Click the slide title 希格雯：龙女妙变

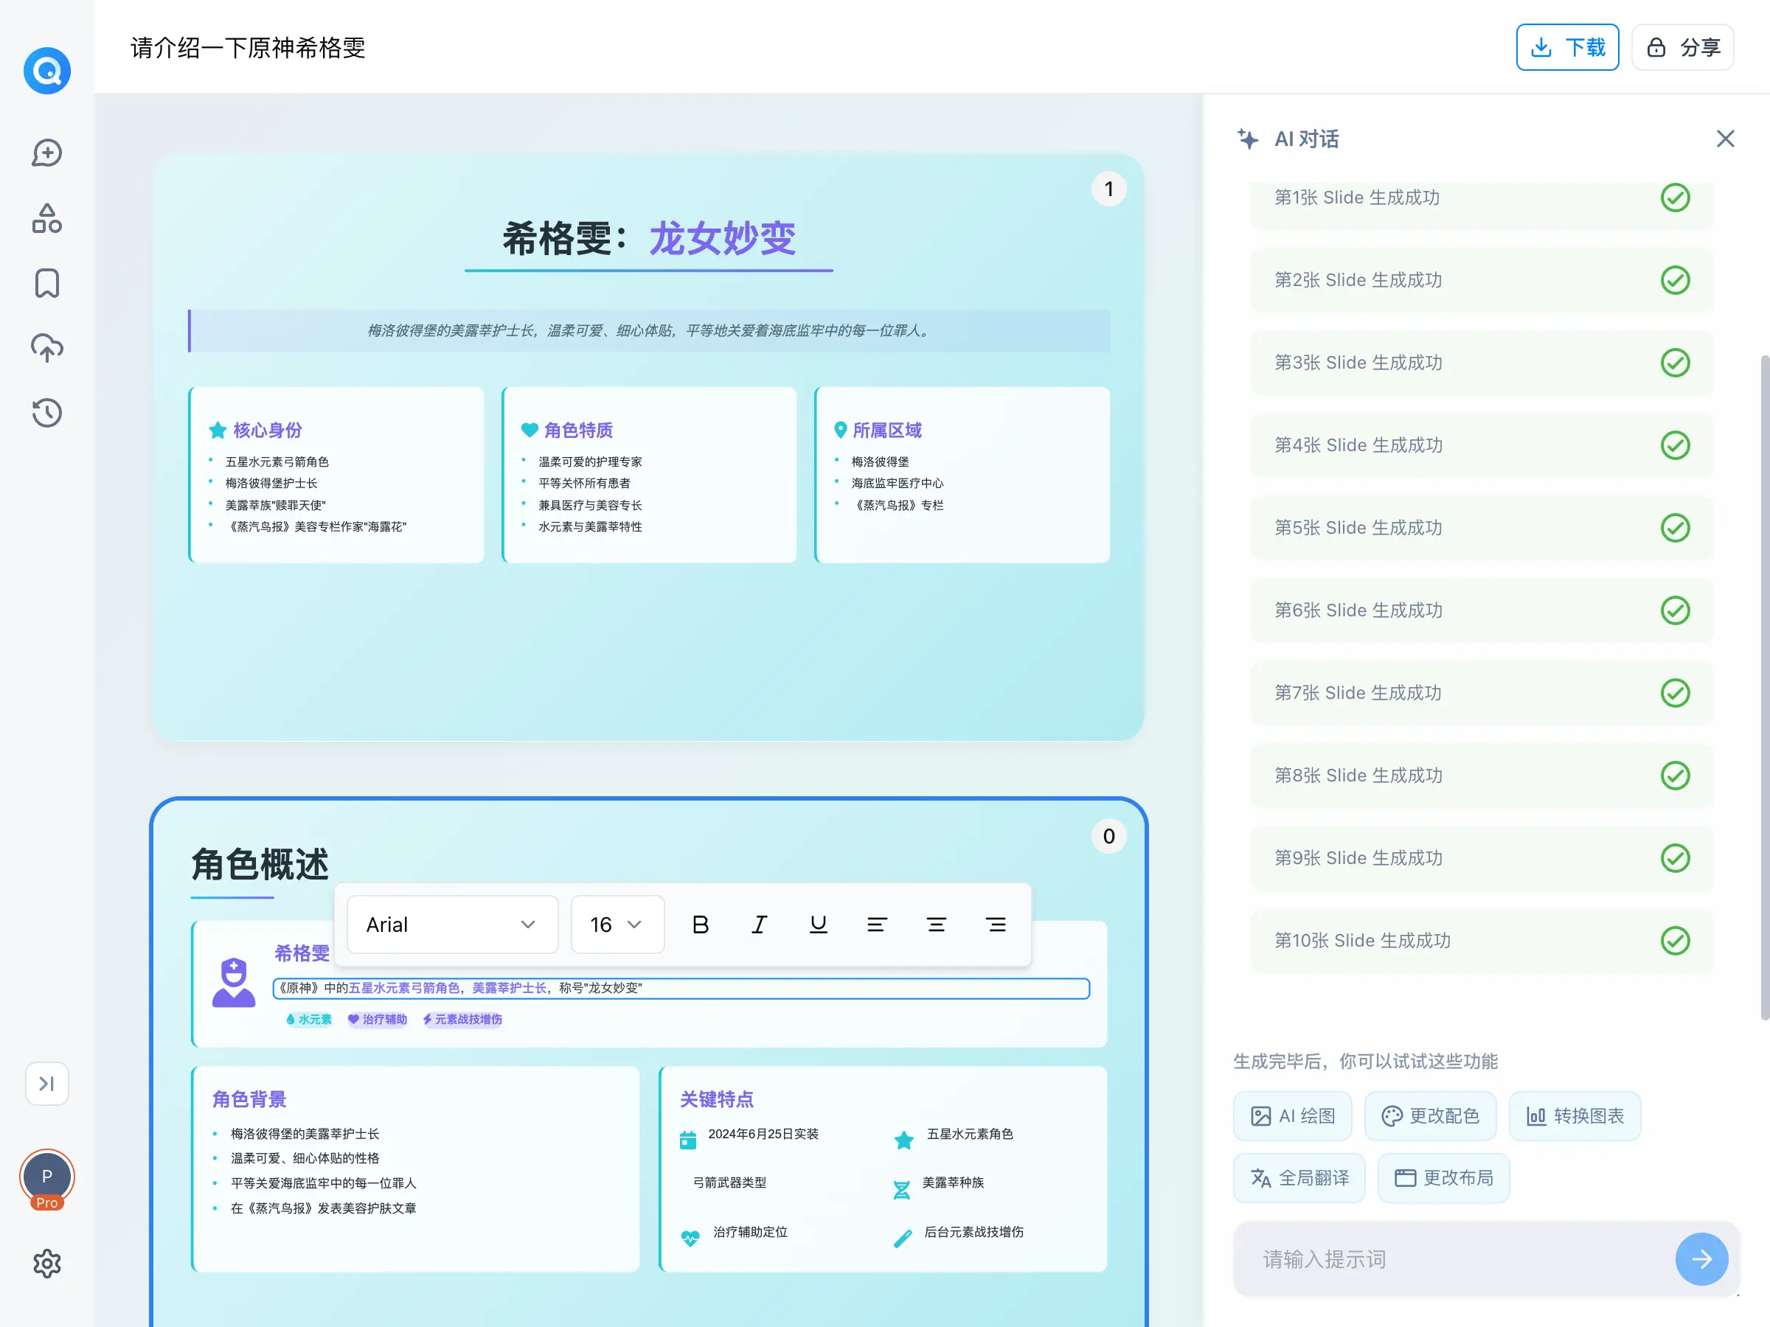[649, 238]
